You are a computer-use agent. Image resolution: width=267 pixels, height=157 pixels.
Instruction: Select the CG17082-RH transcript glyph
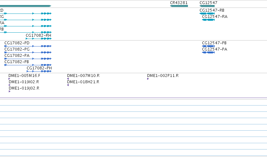tap(39, 39)
